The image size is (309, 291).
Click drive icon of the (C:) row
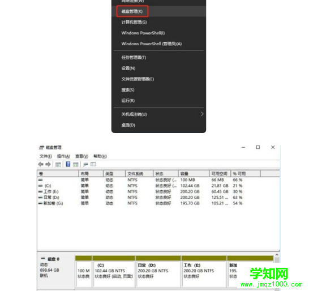click(x=40, y=186)
